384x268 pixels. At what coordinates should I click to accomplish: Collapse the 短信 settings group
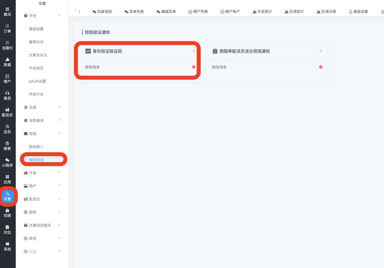[x=59, y=133]
